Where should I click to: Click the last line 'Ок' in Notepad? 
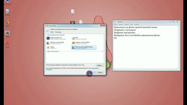click(115, 38)
